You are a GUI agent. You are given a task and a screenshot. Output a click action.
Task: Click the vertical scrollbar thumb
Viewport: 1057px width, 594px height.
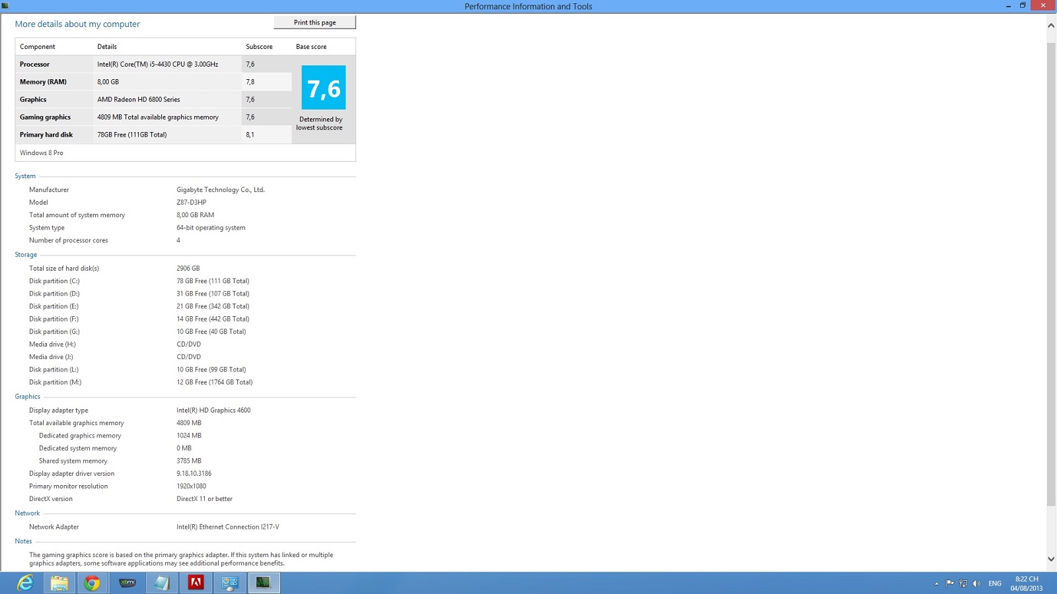(1051, 274)
